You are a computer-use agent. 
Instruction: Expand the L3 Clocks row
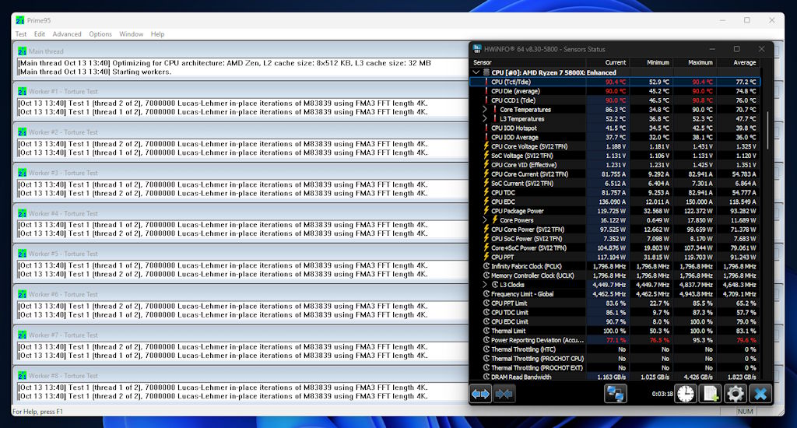click(485, 285)
